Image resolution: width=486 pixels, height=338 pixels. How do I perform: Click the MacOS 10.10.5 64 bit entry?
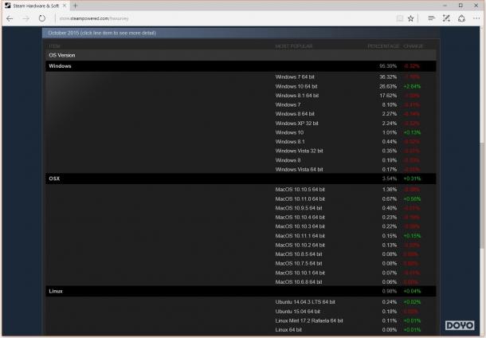pyautogui.click(x=300, y=190)
